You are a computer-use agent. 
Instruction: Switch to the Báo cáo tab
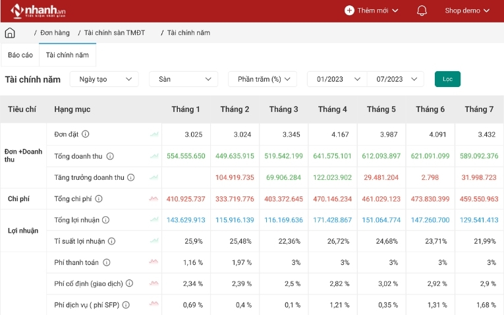tap(20, 55)
